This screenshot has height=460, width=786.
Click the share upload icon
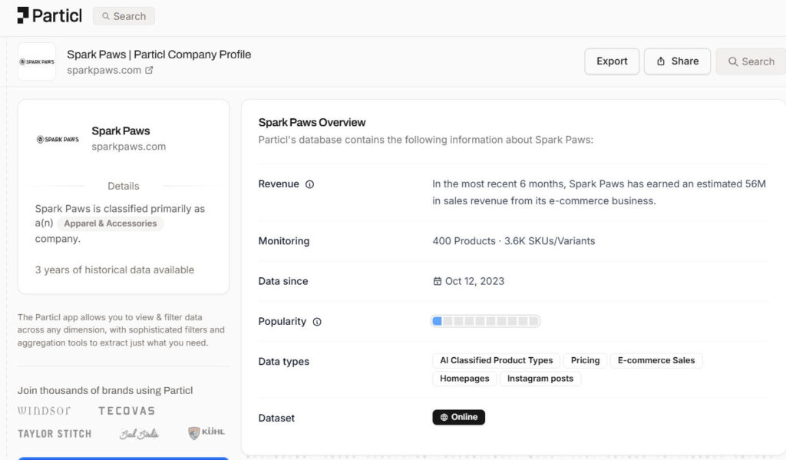pyautogui.click(x=661, y=61)
